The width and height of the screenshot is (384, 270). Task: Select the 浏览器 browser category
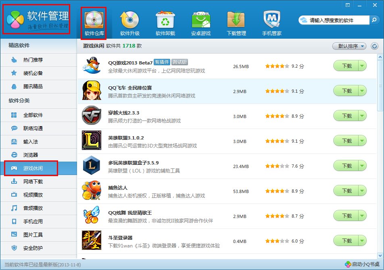pos(30,155)
